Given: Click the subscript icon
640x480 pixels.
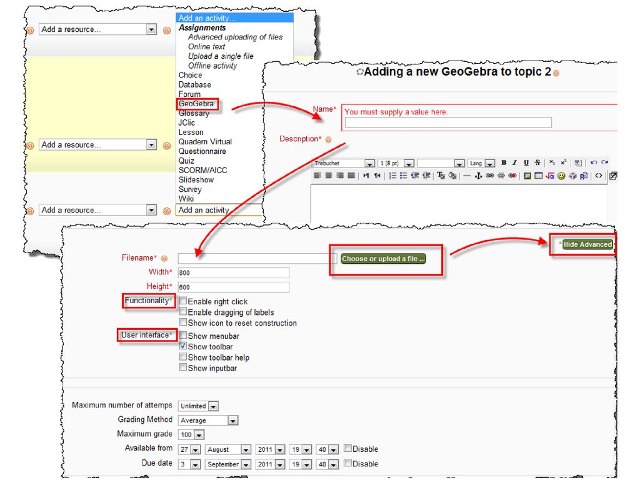Looking at the screenshot, I should 552,162.
